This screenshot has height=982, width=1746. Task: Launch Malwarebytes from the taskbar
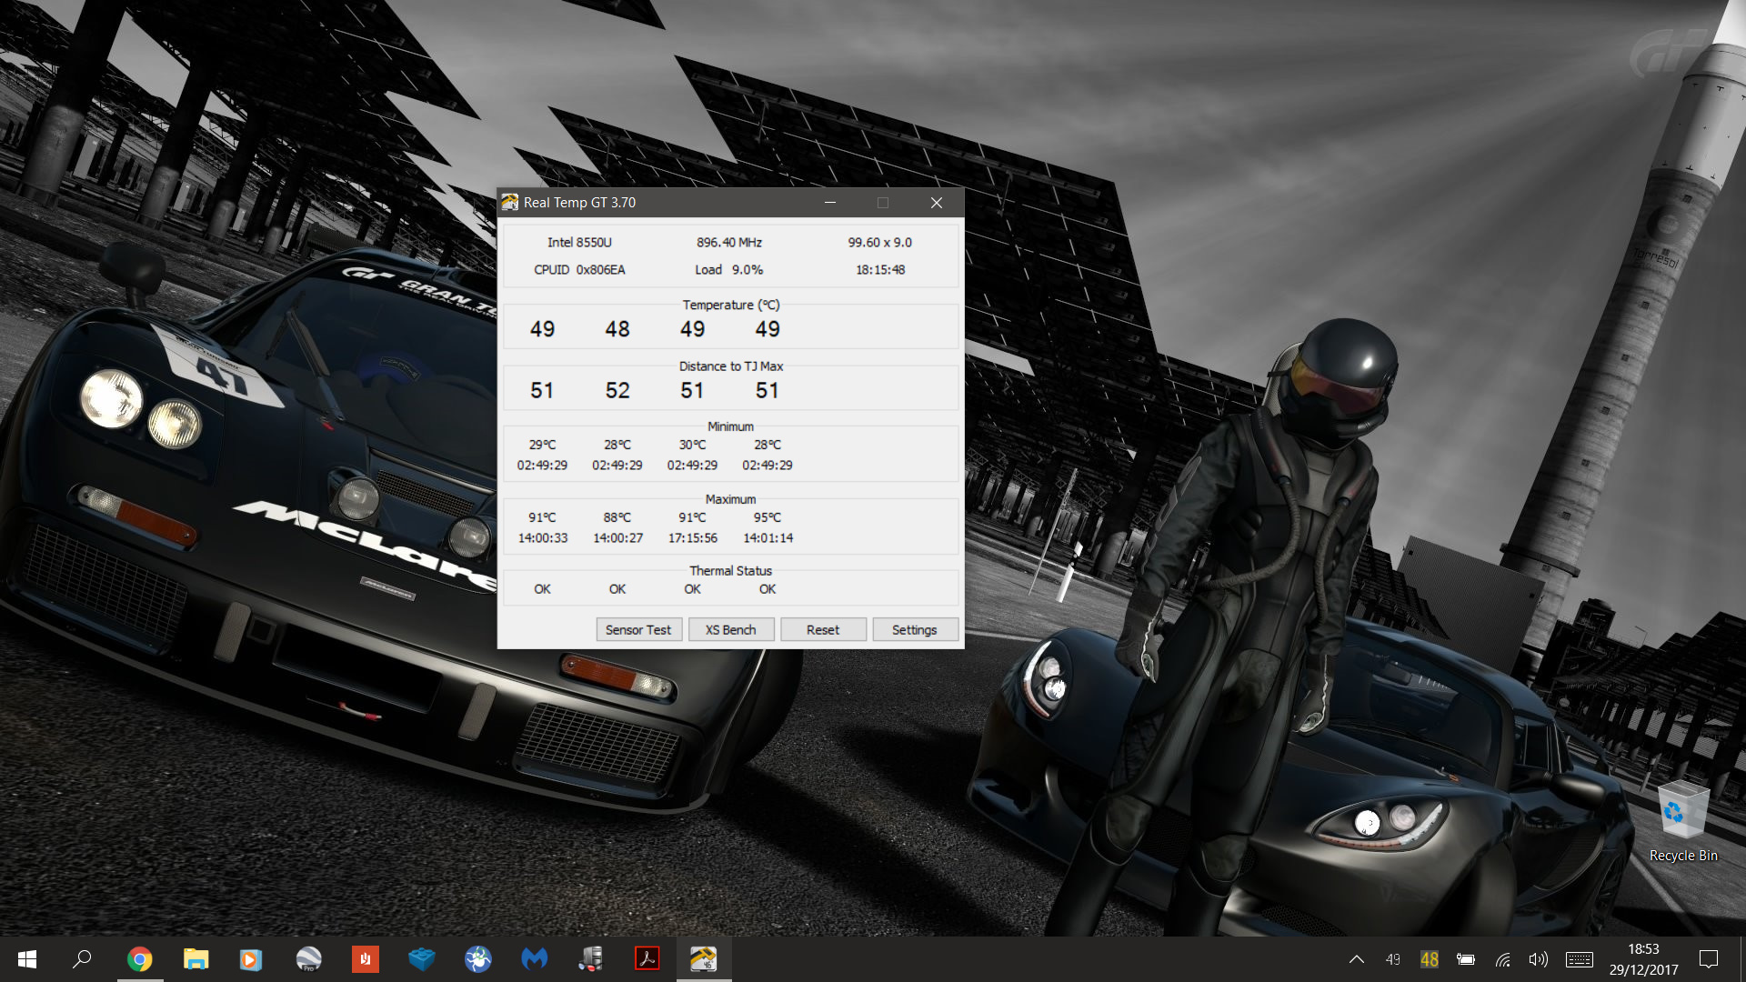(x=535, y=959)
